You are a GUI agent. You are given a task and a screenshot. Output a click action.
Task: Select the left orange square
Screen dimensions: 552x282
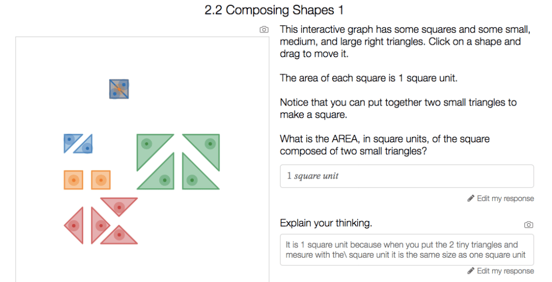(x=73, y=180)
